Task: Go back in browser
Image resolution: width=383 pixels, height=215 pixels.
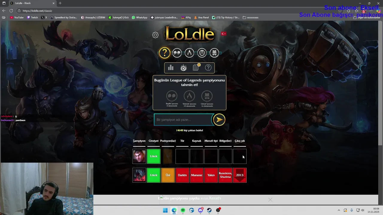Action: coord(4,11)
